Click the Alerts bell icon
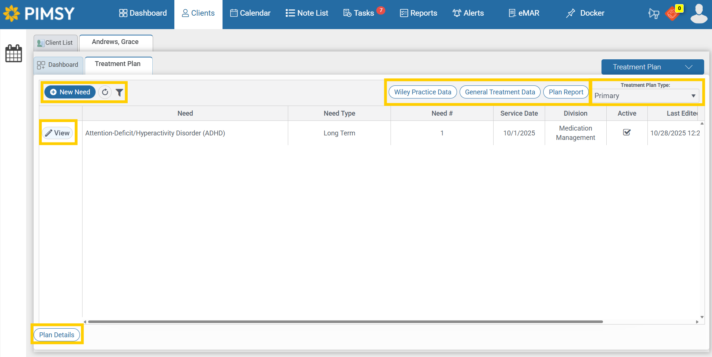712x357 pixels. pyautogui.click(x=457, y=13)
